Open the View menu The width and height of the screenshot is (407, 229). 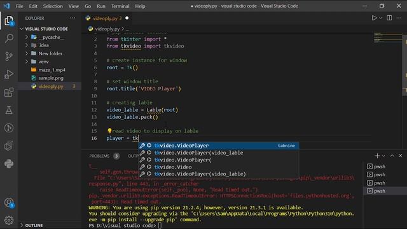[74, 6]
